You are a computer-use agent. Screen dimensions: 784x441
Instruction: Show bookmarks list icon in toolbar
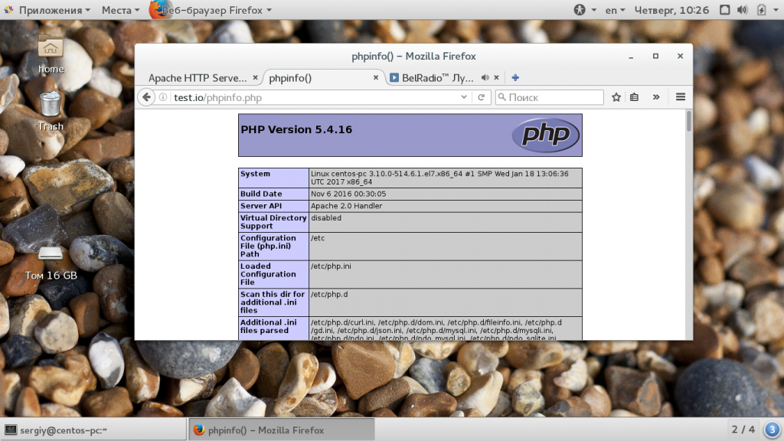pos(635,97)
